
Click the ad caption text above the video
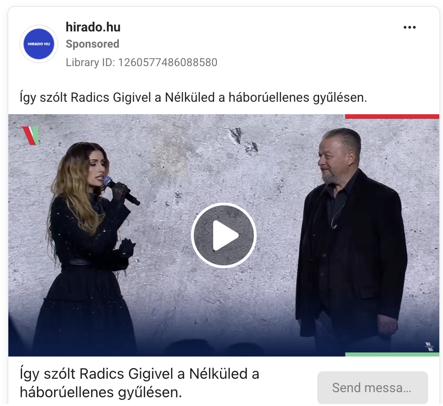tap(193, 98)
